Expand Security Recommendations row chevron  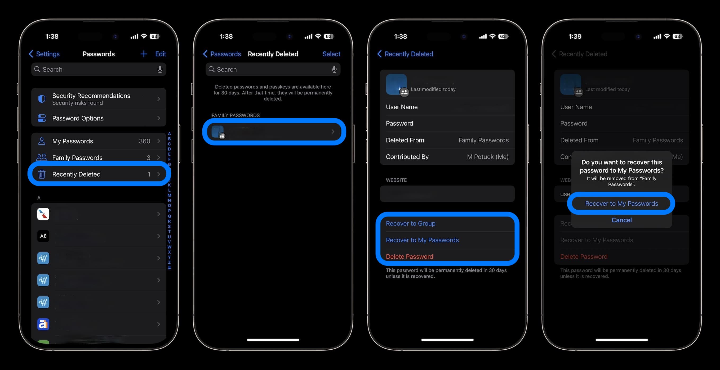tap(160, 99)
